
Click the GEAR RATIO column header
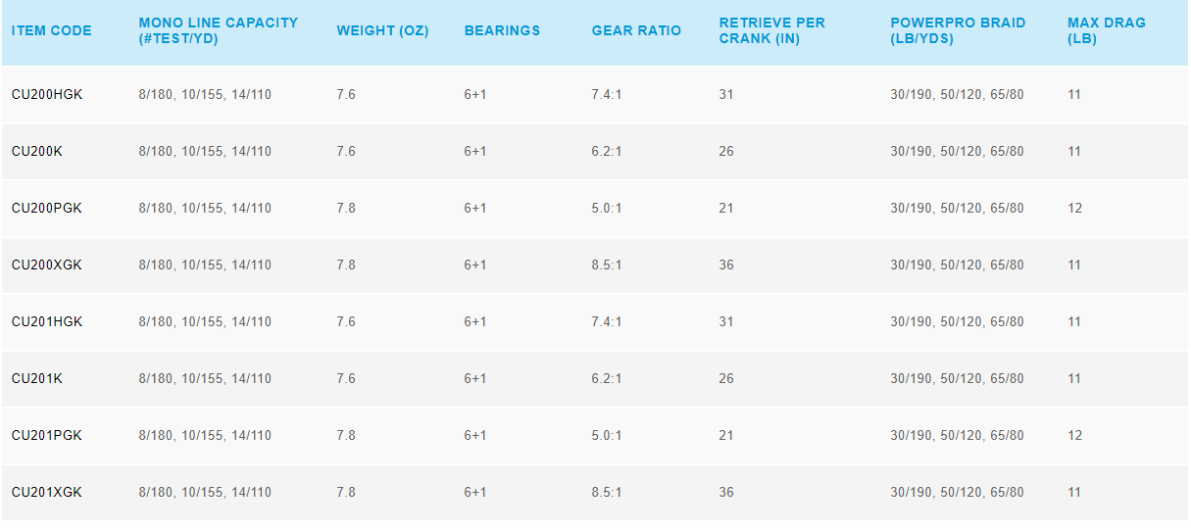[x=636, y=30]
